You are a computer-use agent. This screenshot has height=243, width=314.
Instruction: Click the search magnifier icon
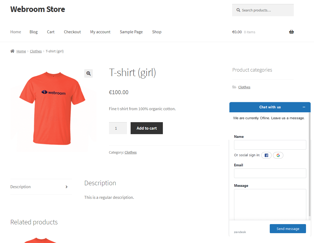(238, 10)
